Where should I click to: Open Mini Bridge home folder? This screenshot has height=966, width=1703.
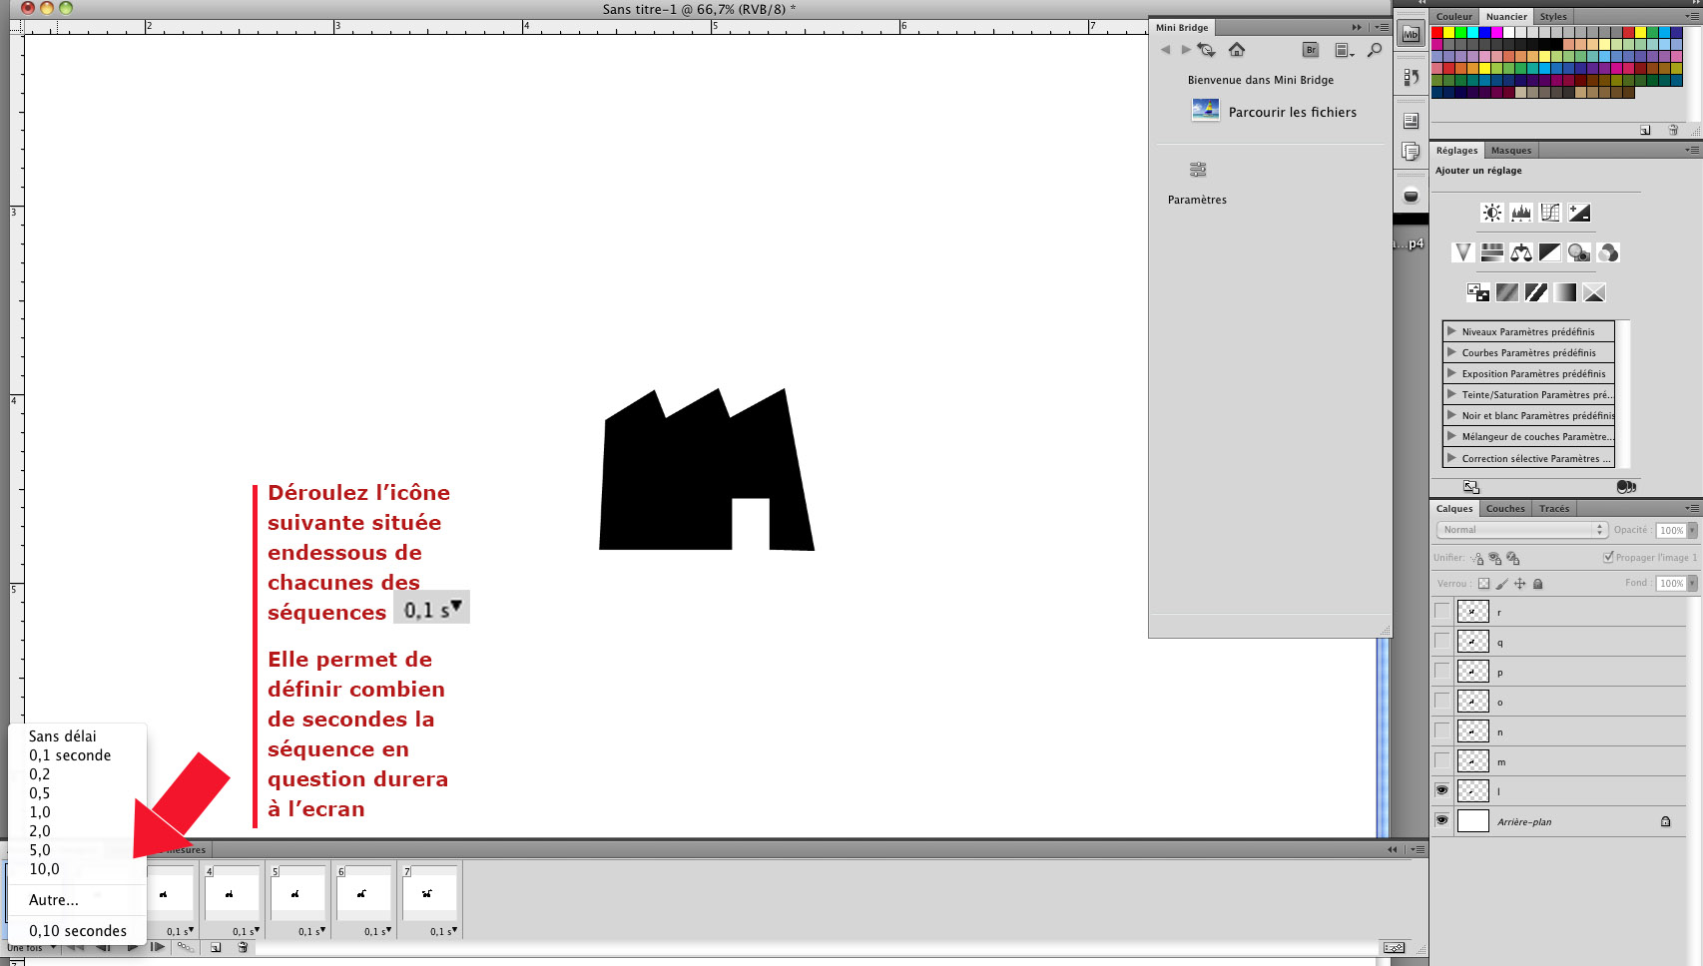point(1237,50)
